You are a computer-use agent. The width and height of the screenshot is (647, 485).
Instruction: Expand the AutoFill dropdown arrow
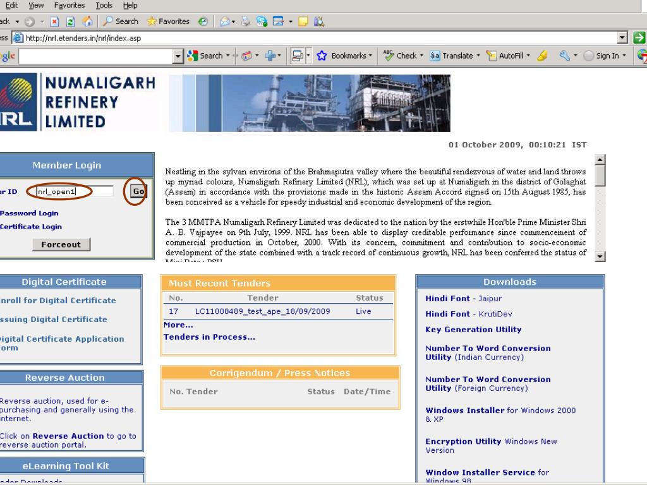coord(528,56)
